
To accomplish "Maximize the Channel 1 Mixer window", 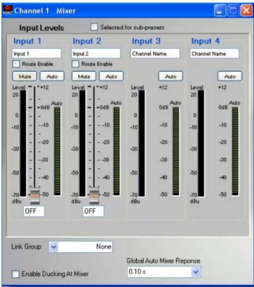I will [233, 11].
